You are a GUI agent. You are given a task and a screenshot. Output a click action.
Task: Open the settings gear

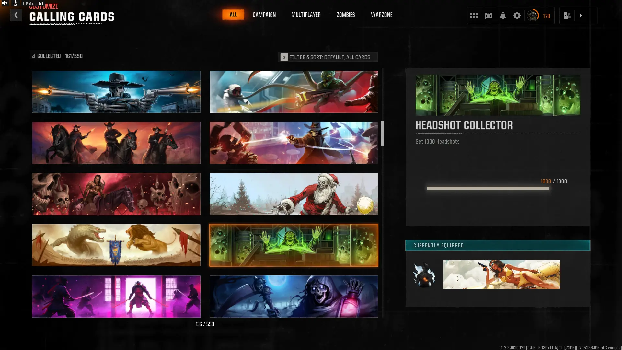517,16
